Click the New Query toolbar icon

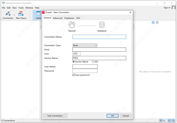pos(21,14)
